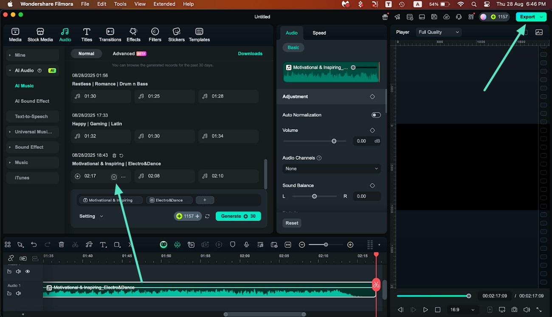Regenerate the 18:43 music record
This screenshot has width=552, height=317.
(121, 156)
